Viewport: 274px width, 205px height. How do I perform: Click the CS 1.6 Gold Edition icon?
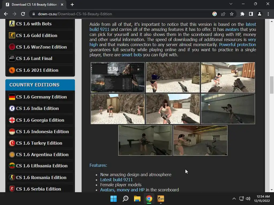12,35
